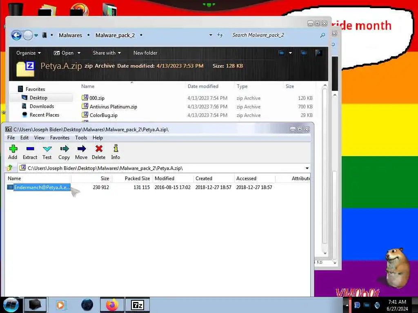Click the New folder button
Viewport: 418px width, 313px height.
[145, 53]
